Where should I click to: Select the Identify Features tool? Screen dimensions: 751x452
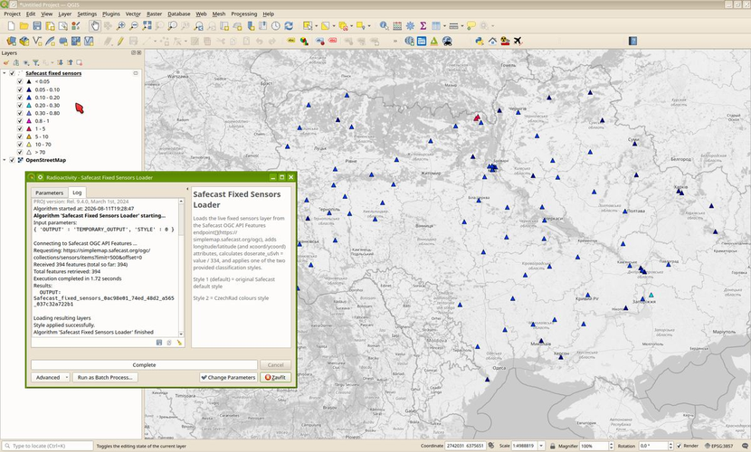click(x=384, y=26)
